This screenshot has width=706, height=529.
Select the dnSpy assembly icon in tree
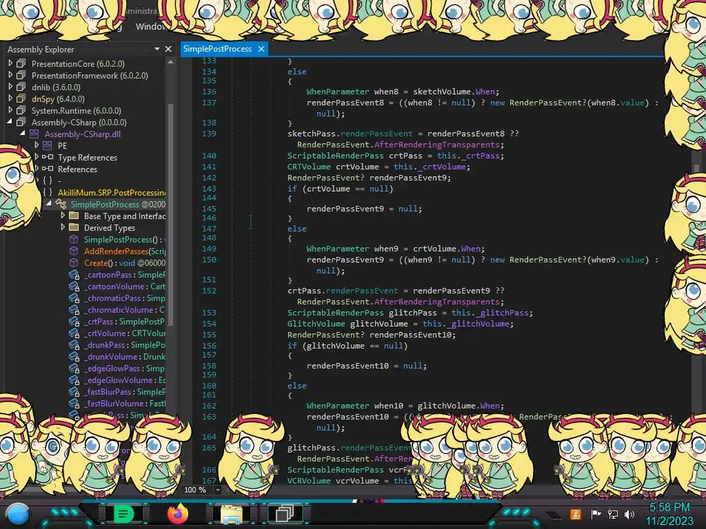click(21, 98)
